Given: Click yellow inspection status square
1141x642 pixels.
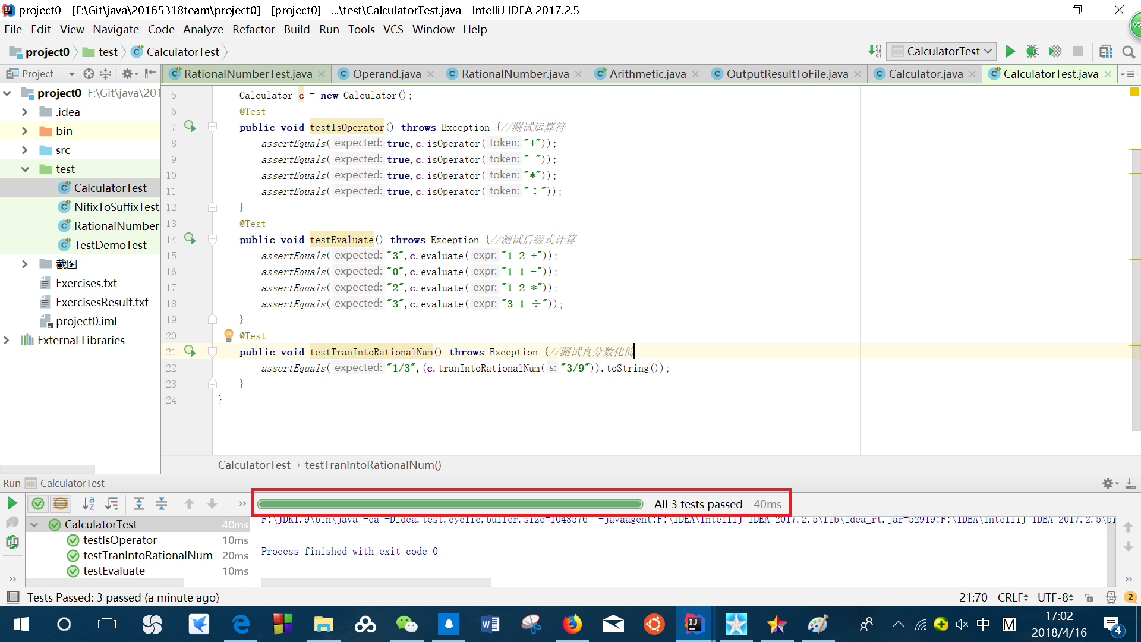Looking at the screenshot, I should click(x=1134, y=92).
